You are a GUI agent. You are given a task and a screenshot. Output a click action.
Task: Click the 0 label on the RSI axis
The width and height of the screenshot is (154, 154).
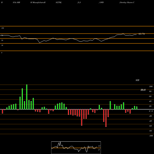[x=2, y=53]
